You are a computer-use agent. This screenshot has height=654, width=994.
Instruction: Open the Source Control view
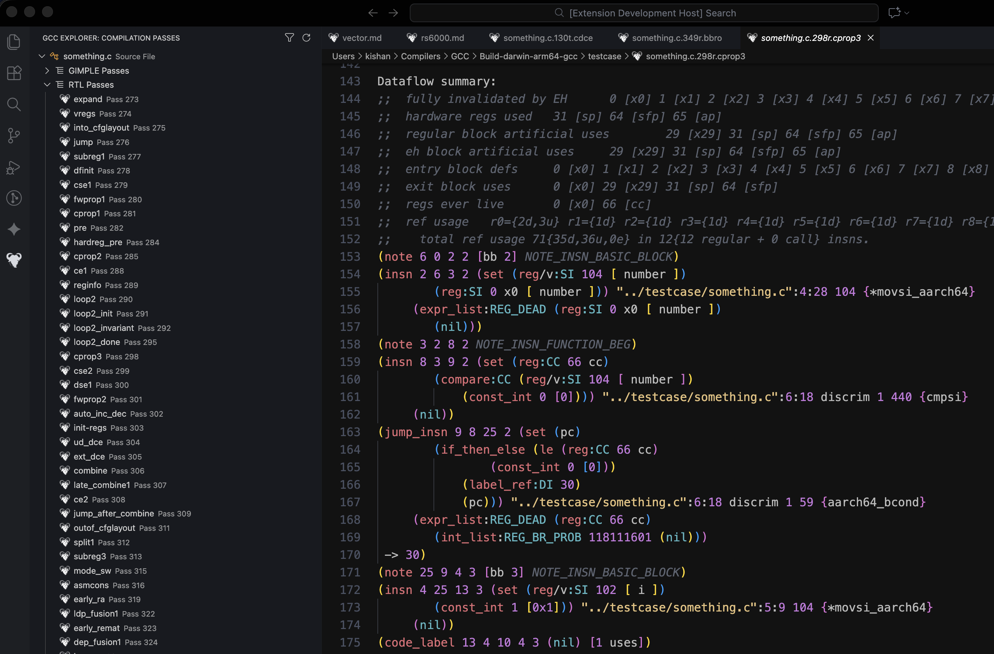[x=14, y=135]
